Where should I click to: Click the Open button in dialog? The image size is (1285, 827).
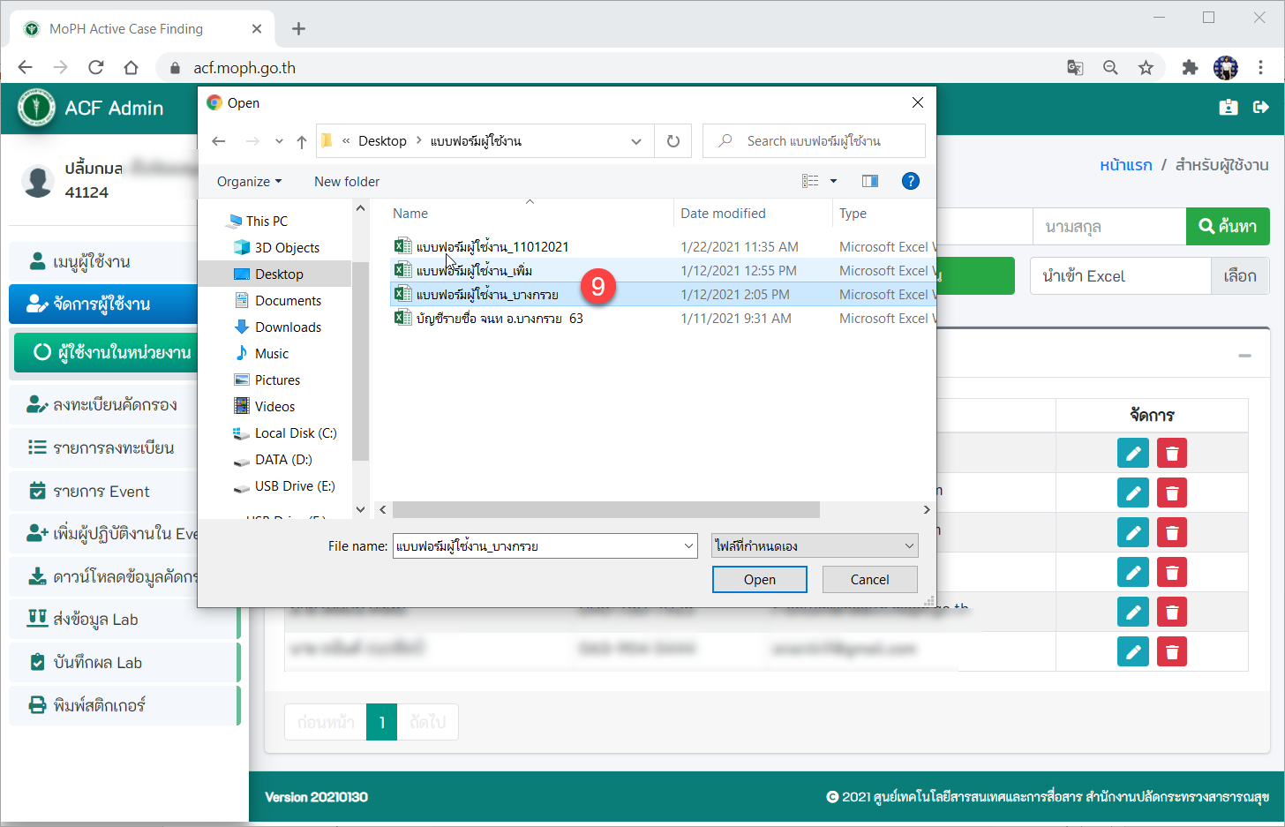click(x=759, y=580)
